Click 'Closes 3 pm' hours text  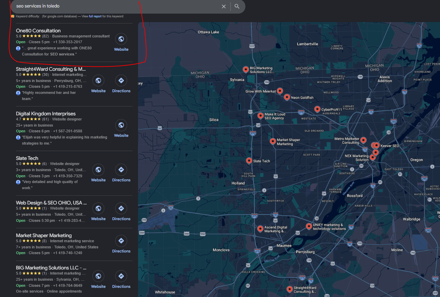[39, 176]
